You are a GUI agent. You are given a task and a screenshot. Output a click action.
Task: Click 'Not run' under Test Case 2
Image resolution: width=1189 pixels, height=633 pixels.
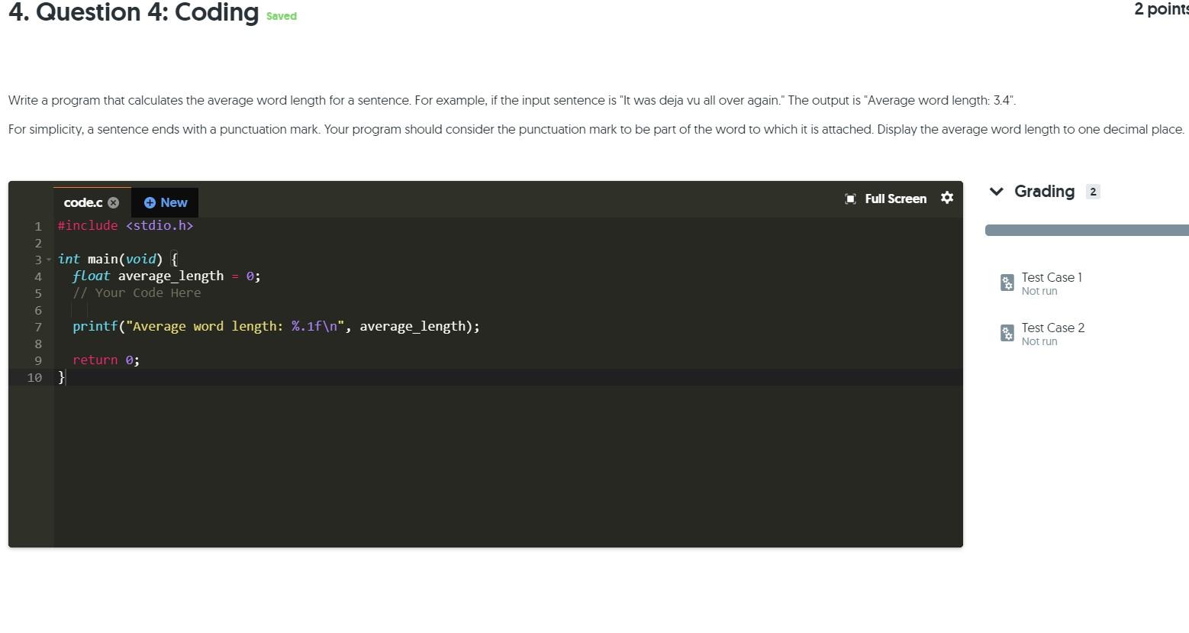(x=1039, y=341)
